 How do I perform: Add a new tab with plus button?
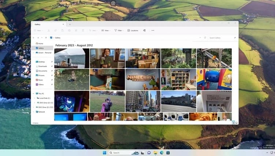(70, 24)
